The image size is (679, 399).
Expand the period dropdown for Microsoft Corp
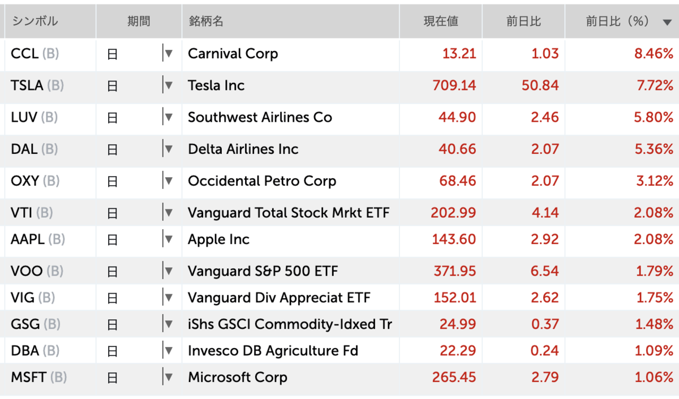pyautogui.click(x=168, y=377)
